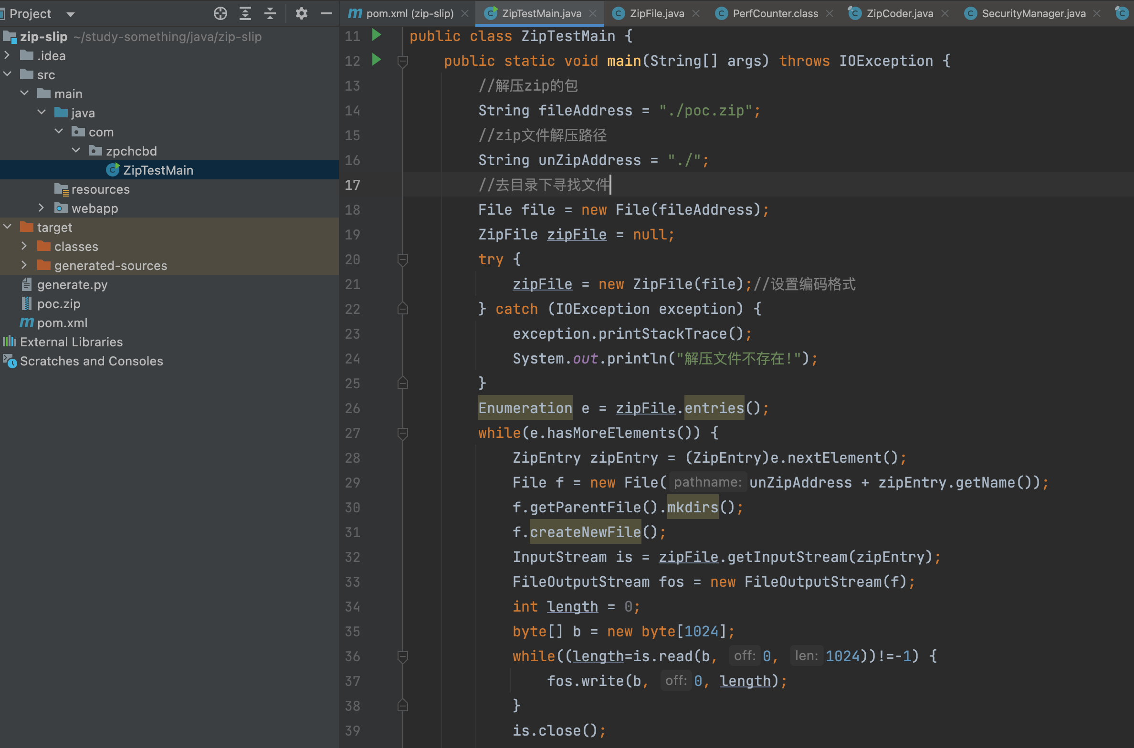The image size is (1134, 748).
Task: Close the PerfCounter.class tab
Action: [829, 13]
